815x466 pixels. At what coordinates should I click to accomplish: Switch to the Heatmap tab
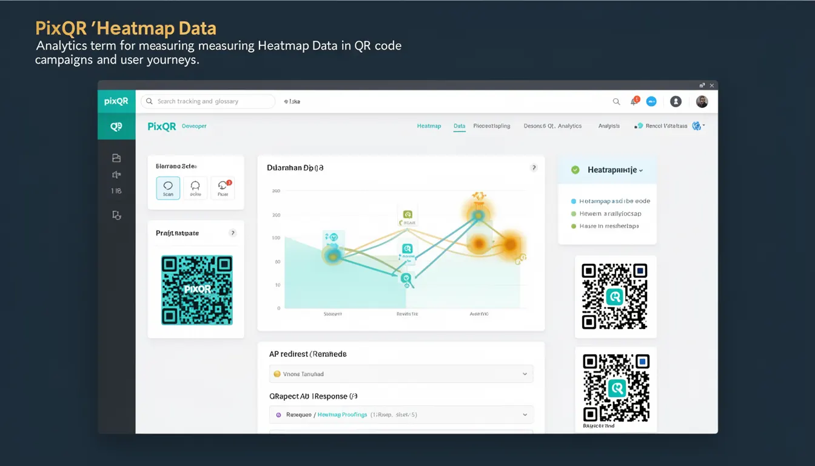(x=429, y=126)
